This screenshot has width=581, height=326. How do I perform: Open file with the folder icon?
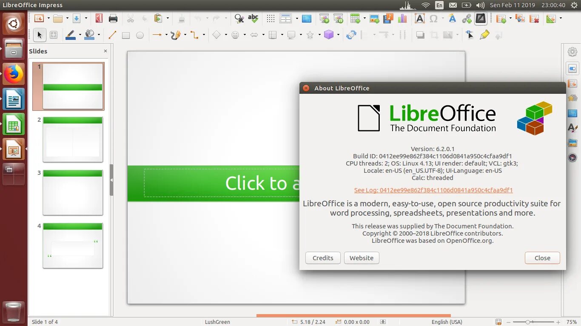[57, 18]
